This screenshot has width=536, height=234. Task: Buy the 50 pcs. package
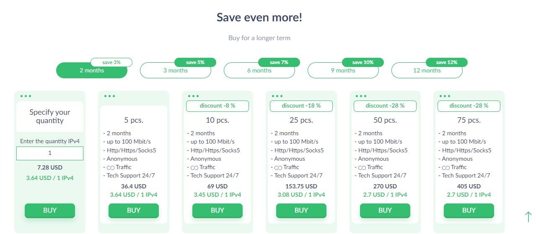(x=385, y=210)
